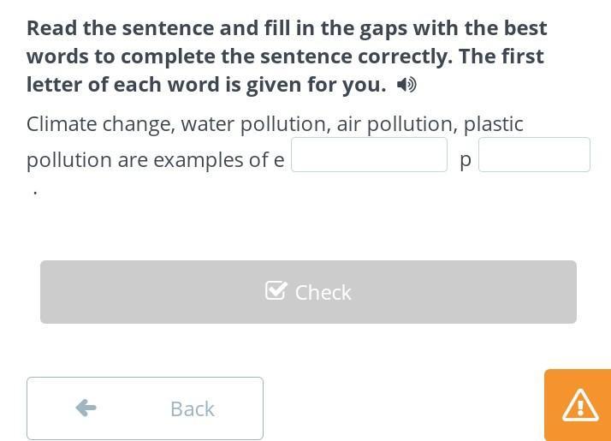The width and height of the screenshot is (611, 441).
Task: Focus the gap field after letter e
Action: (369, 155)
